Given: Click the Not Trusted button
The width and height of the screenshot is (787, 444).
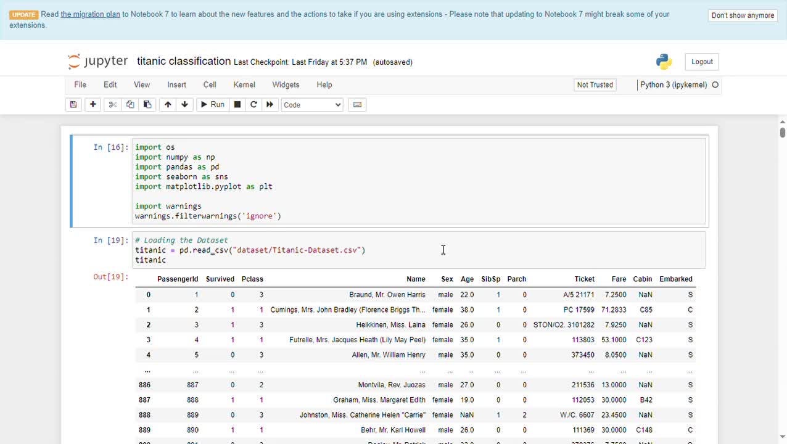Looking at the screenshot, I should point(595,85).
